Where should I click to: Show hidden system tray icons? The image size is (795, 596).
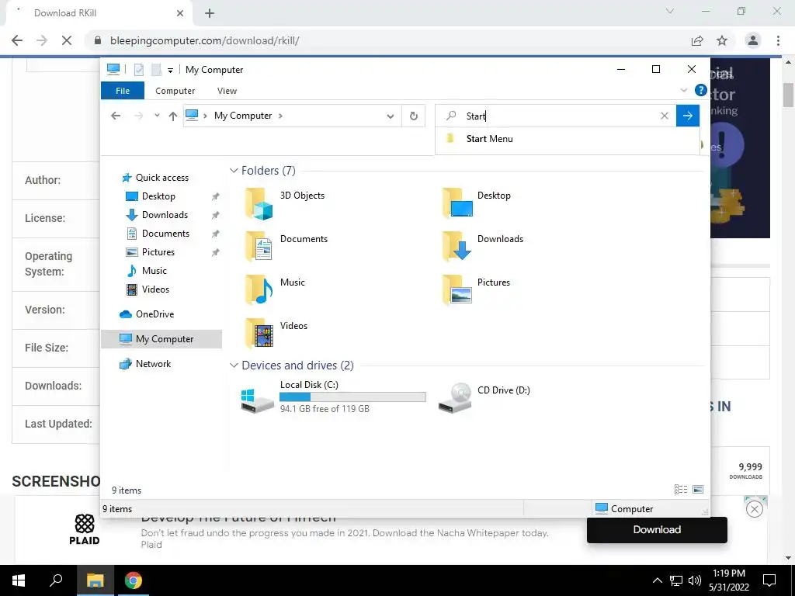click(657, 580)
